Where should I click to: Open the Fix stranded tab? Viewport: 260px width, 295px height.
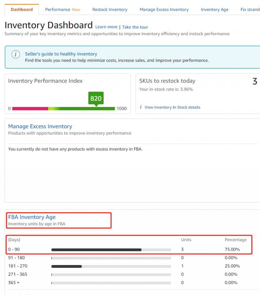[x=250, y=9]
